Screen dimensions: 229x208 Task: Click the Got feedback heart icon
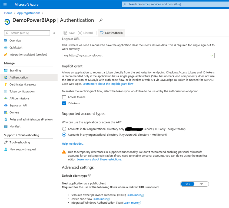[102, 33]
